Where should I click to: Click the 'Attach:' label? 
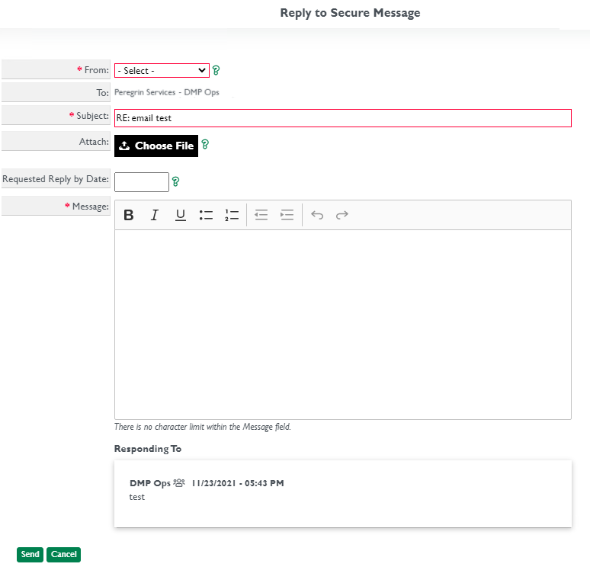point(94,142)
